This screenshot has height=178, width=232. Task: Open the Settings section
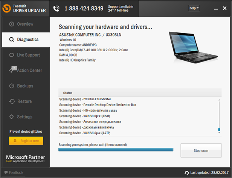26,117
